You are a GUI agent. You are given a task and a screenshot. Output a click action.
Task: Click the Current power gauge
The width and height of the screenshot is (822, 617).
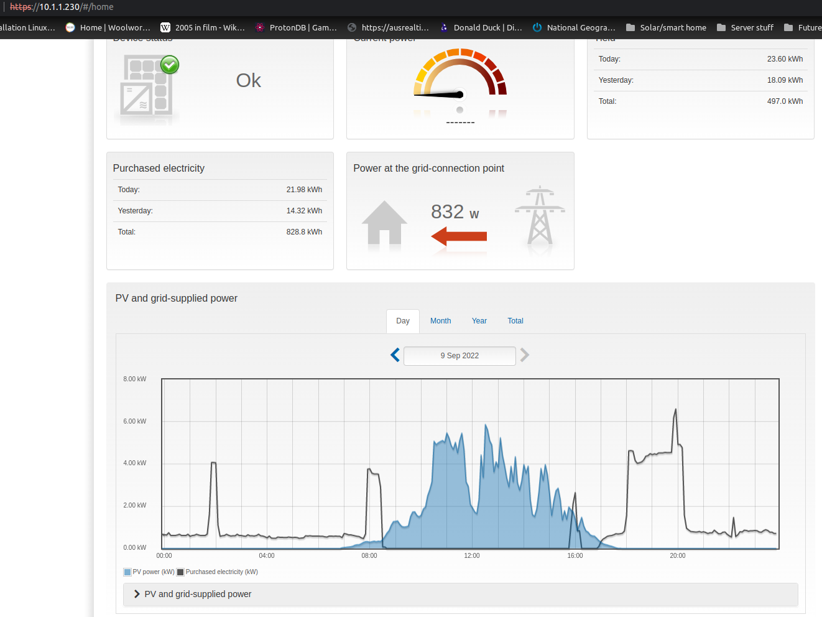(x=460, y=81)
